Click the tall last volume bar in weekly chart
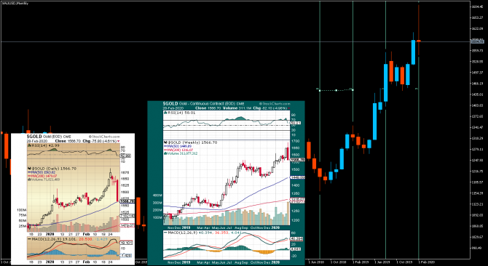This screenshot has height=266, width=488. (288, 213)
